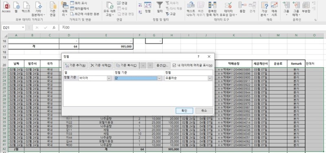Click 부분합 subtotal icon
The height and width of the screenshot is (153, 326).
pyautogui.click(x=306, y=7)
